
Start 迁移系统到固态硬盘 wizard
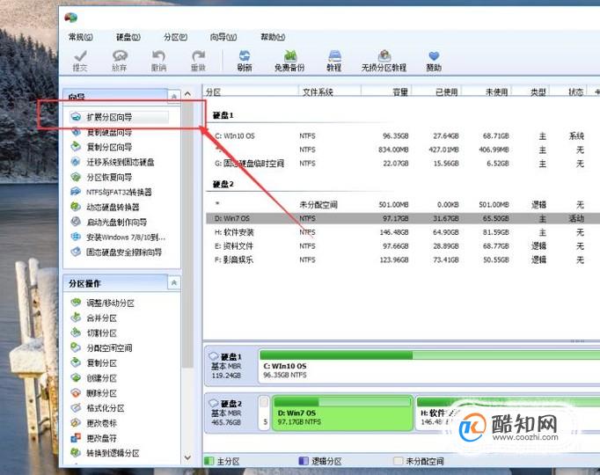click(113, 162)
